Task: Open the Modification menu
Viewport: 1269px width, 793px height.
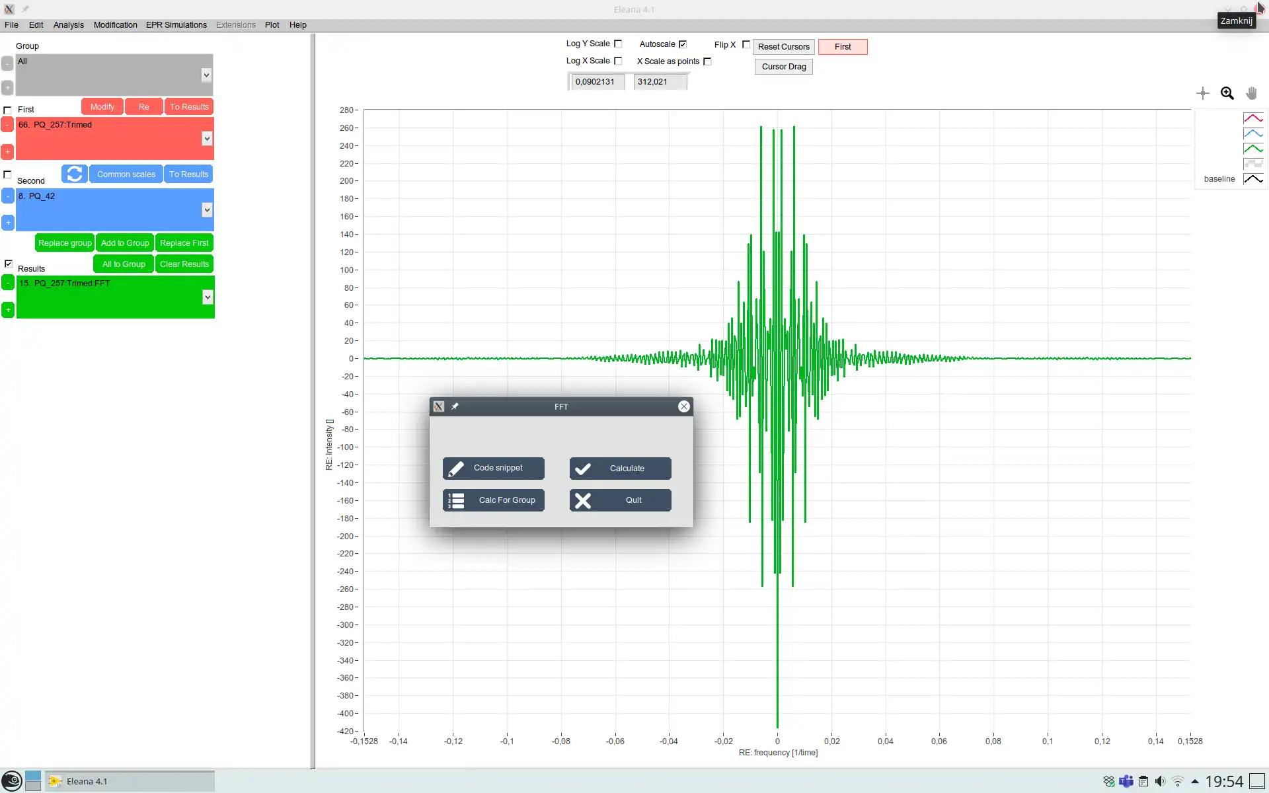Action: pos(114,24)
